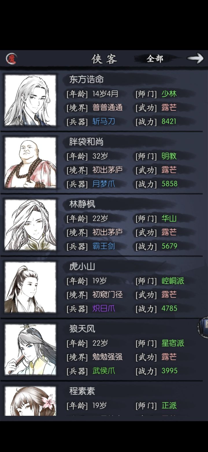Viewport: 208px width, 452px height.
Task: Open the 全部 filter selector
Action: pos(155,59)
